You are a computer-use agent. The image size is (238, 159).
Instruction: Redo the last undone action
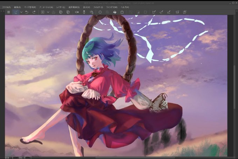tap(34, 12)
